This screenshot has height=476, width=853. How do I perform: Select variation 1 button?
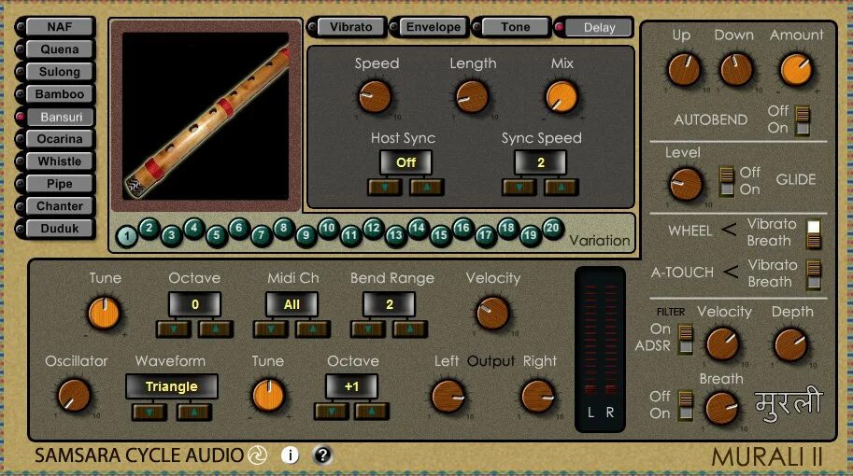click(127, 236)
